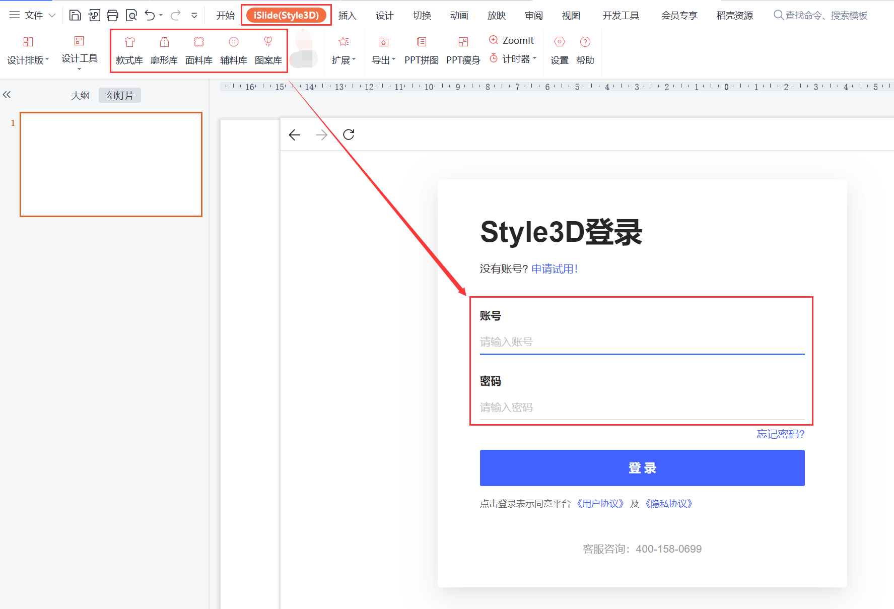894x609 pixels.
Task: Click the browser refresh icon
Action: 349,134
